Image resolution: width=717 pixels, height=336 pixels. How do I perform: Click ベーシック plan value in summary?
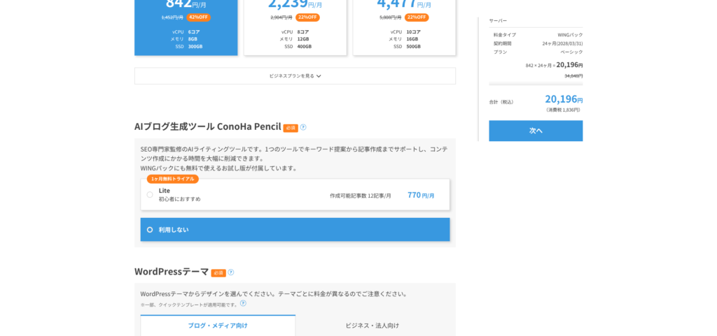pyautogui.click(x=571, y=52)
